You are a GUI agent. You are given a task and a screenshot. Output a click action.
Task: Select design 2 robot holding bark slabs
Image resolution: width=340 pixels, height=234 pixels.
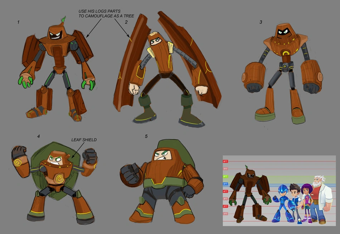(x=167, y=69)
